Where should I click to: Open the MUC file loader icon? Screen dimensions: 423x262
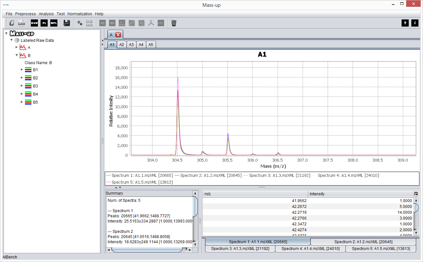pyautogui.click(x=21, y=23)
